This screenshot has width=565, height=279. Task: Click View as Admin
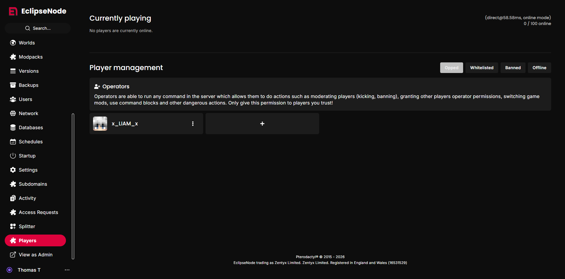coord(36,255)
